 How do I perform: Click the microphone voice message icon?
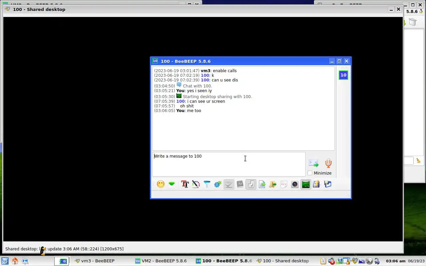[328, 163]
